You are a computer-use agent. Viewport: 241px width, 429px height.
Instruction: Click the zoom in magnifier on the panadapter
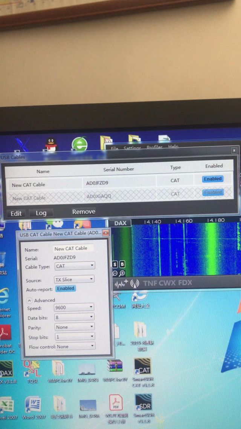coord(122,273)
